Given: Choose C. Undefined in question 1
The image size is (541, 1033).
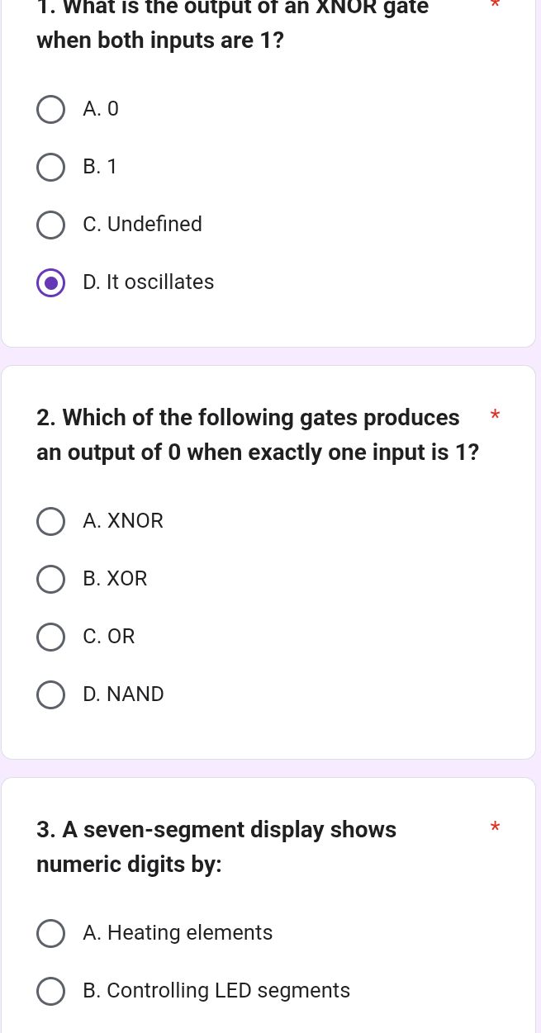Looking at the screenshot, I should tap(50, 225).
